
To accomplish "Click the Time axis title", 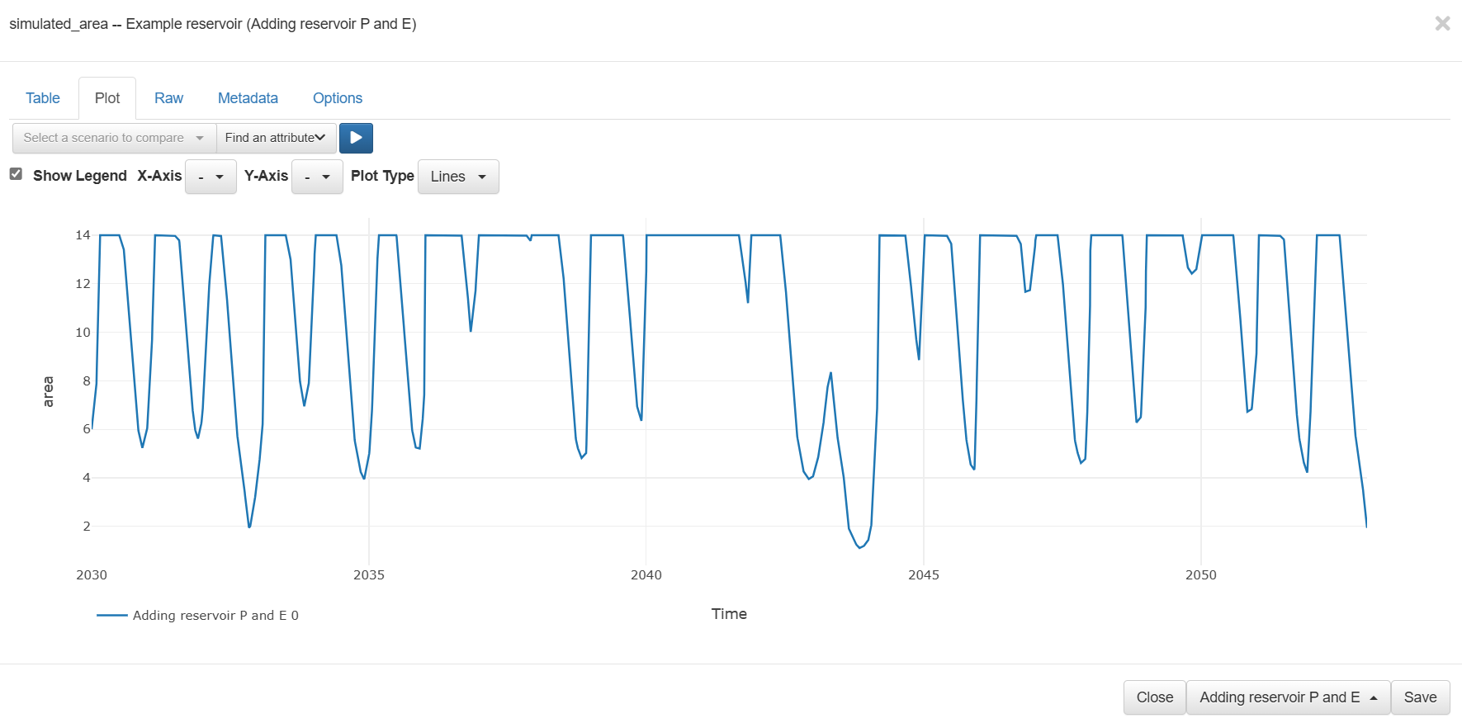I will coord(729,614).
